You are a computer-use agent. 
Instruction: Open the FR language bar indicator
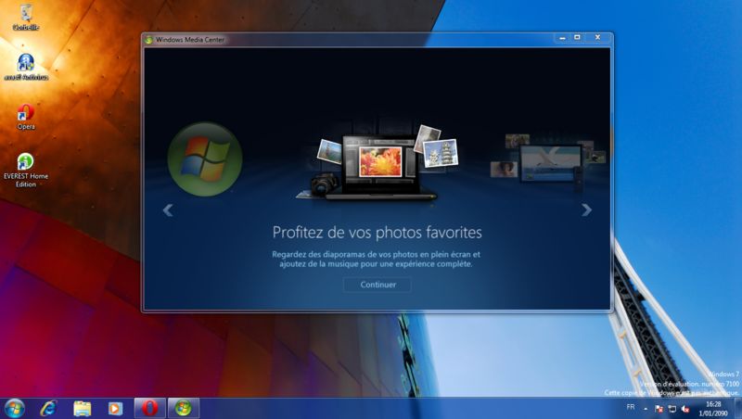631,407
